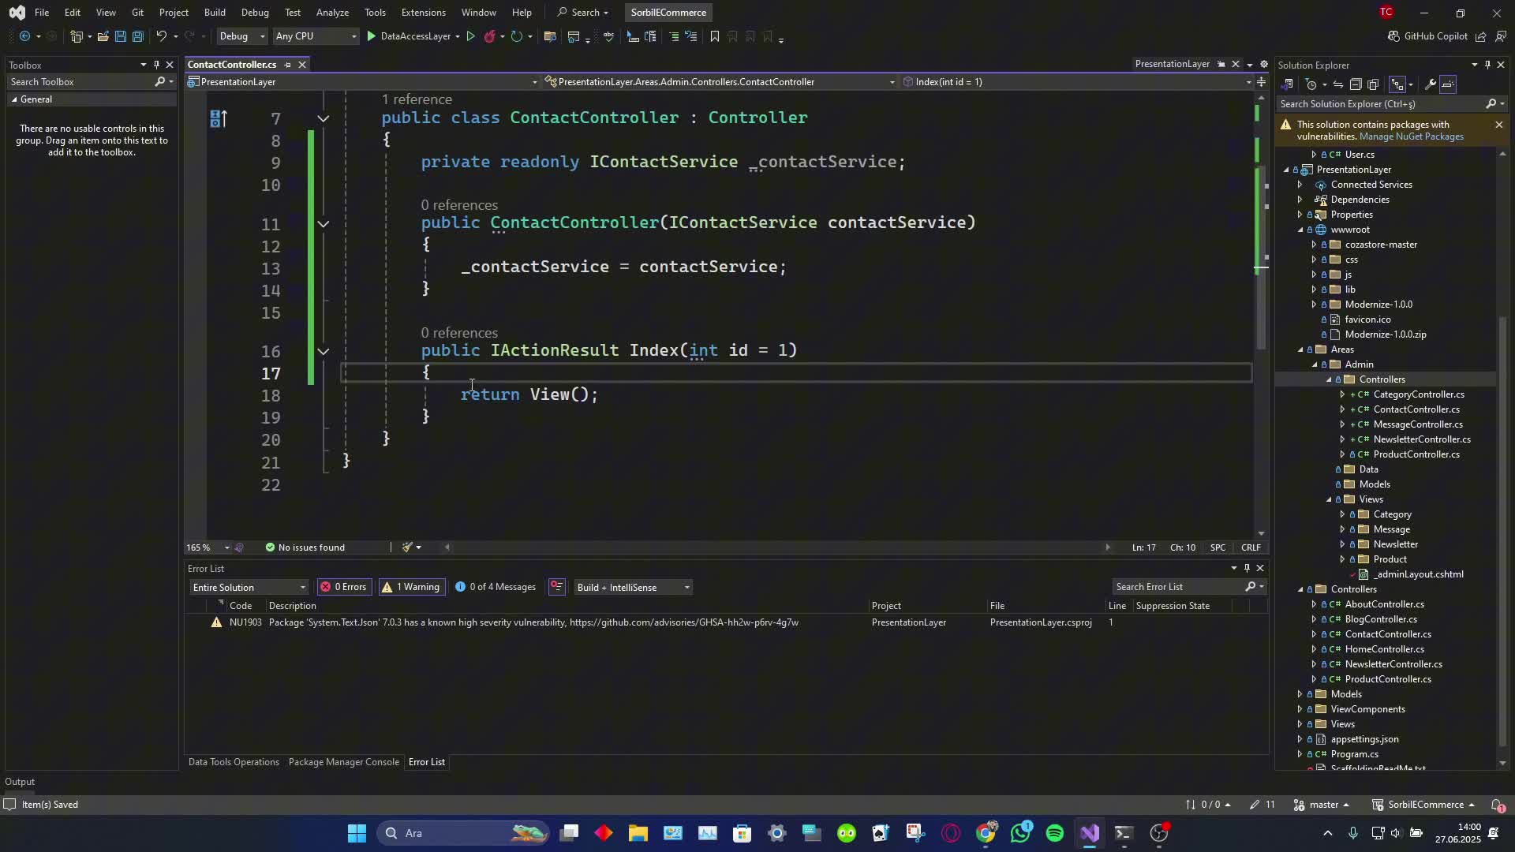Collapse the ContactController class at line 7
Image resolution: width=1515 pixels, height=852 pixels.
pos(324,118)
